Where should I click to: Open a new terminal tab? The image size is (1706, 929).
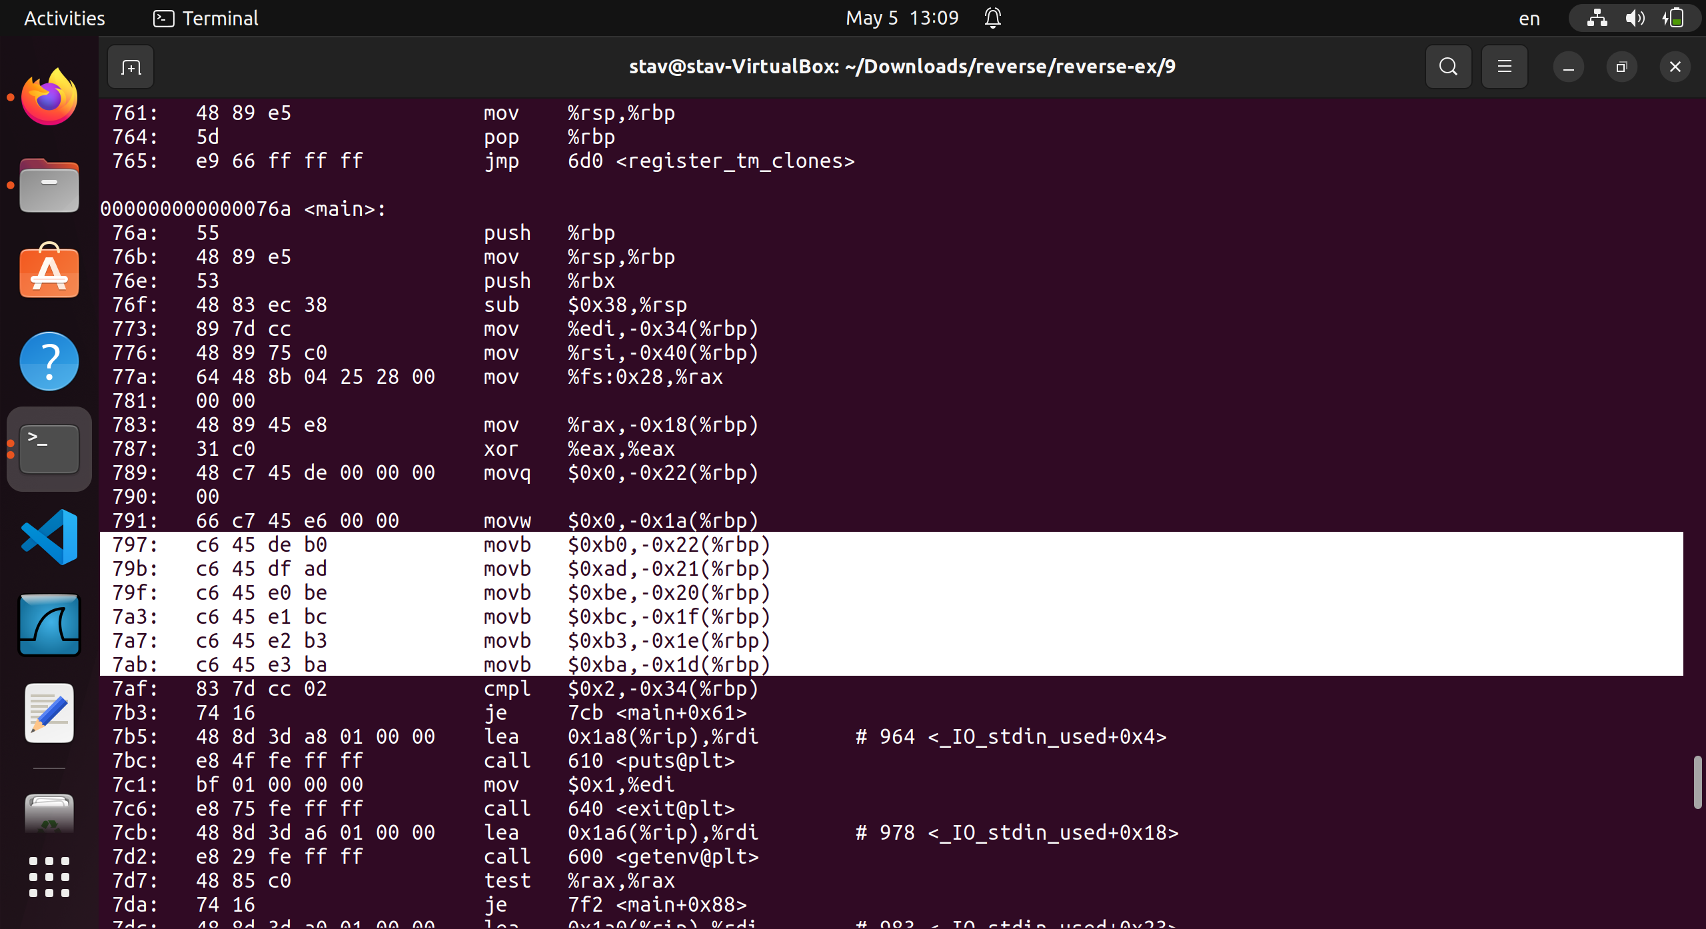(x=130, y=67)
